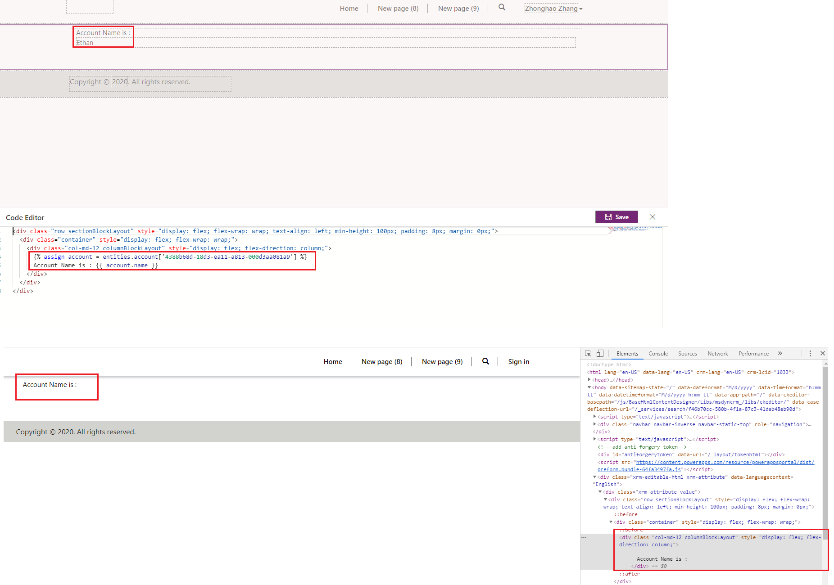Click the Save button in the Code Editor
This screenshot has height=585, width=834.
tap(616, 217)
